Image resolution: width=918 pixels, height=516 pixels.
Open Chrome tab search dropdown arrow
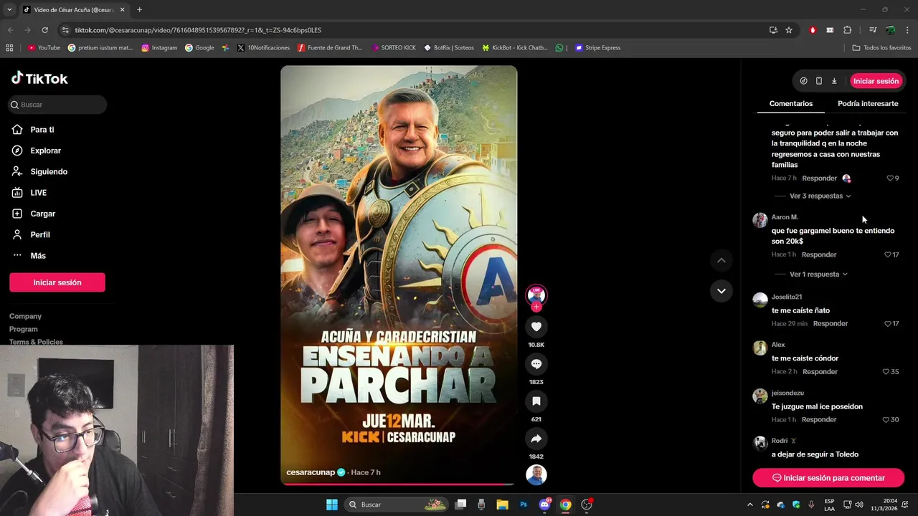click(x=9, y=10)
